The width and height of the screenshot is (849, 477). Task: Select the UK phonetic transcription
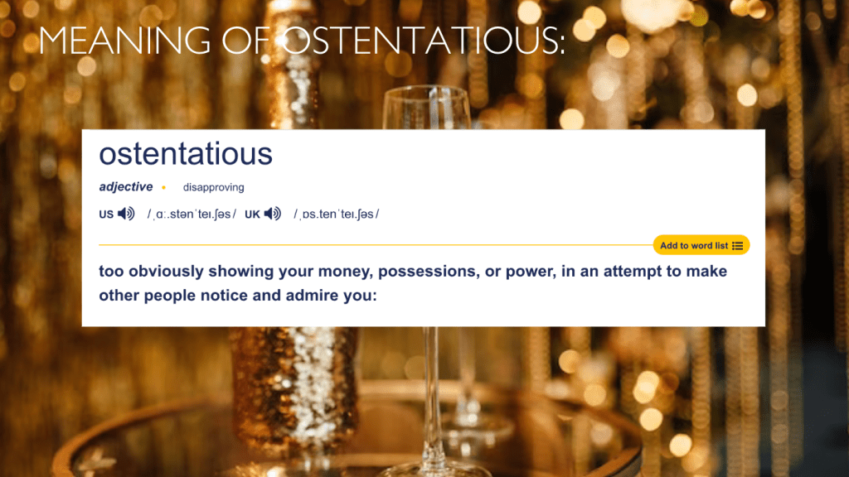coord(336,214)
